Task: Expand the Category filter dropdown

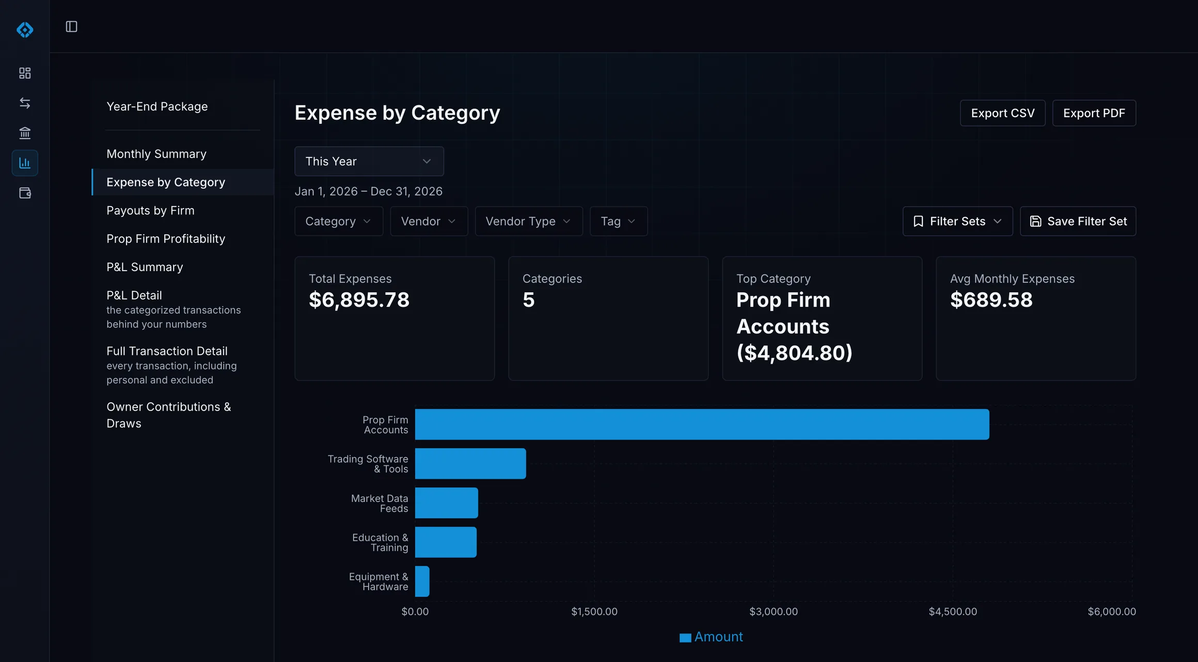Action: pyautogui.click(x=339, y=221)
